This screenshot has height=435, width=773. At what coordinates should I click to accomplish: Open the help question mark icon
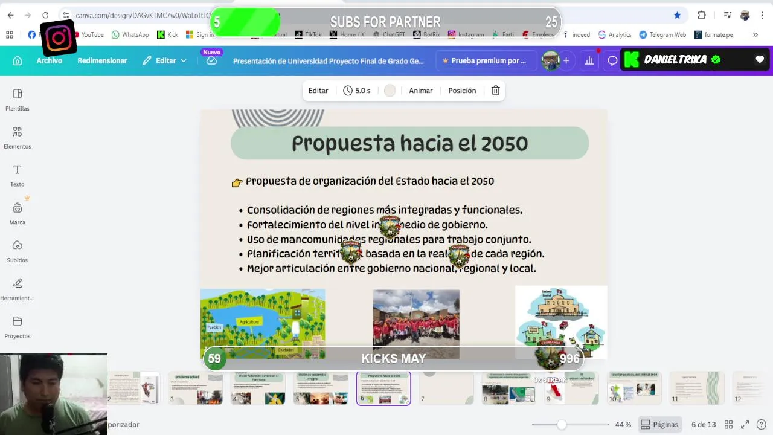click(x=761, y=425)
